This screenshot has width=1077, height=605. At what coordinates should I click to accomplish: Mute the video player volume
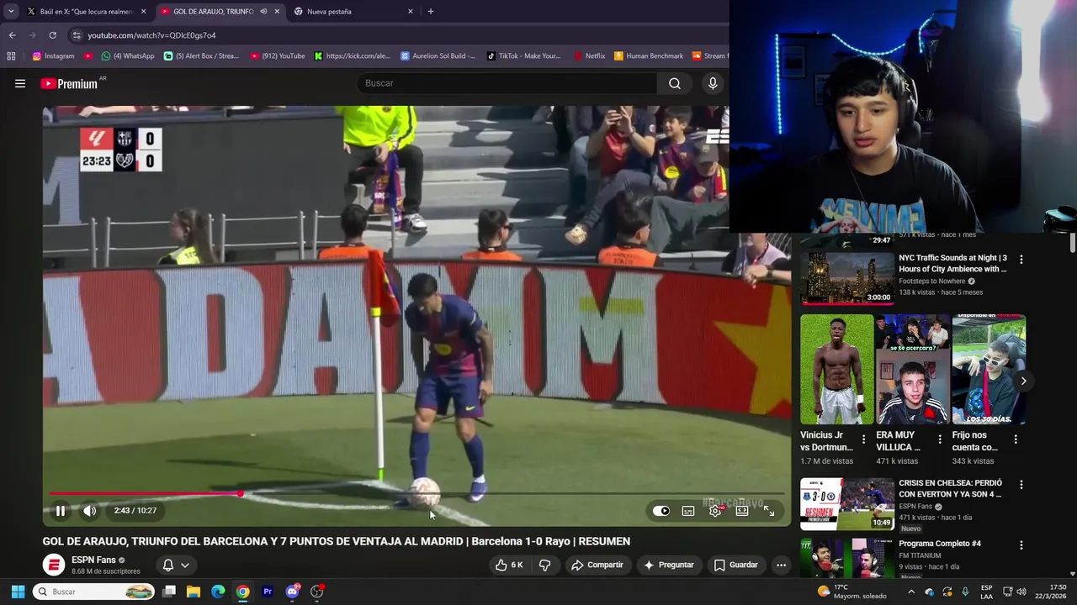(x=90, y=511)
